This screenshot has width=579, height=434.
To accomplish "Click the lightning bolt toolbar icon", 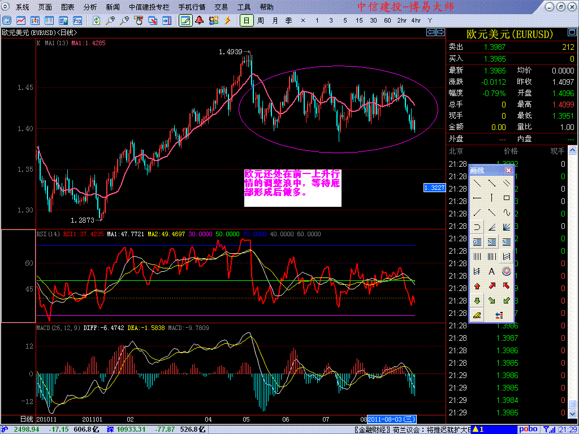I will (227, 20).
